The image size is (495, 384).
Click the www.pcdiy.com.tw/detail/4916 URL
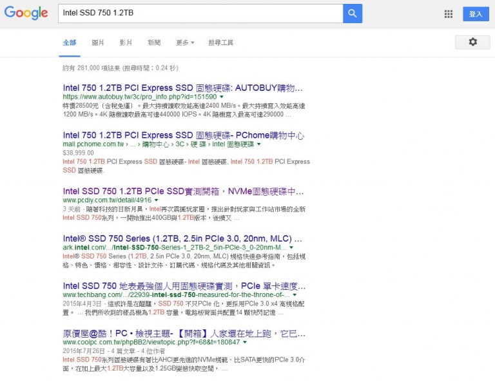(107, 200)
